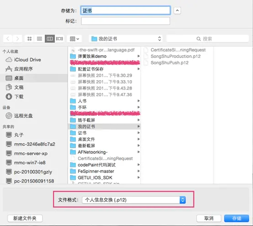Click the 取消 cancel button
The width and height of the screenshot is (253, 226).
[209, 218]
